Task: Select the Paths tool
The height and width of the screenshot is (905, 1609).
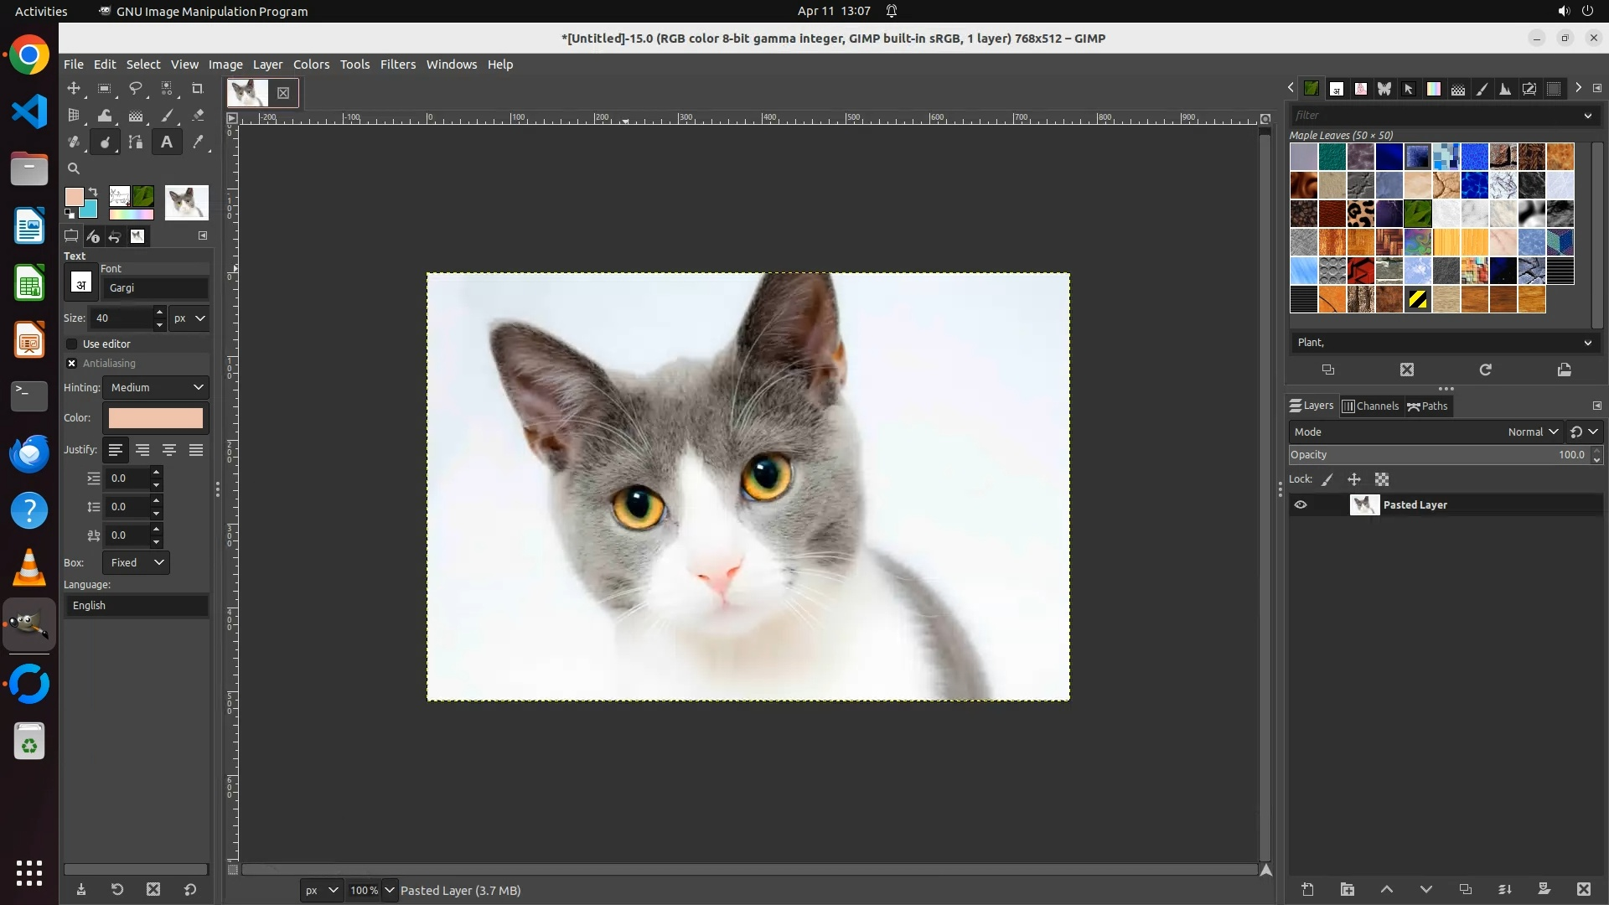Action: (x=136, y=142)
